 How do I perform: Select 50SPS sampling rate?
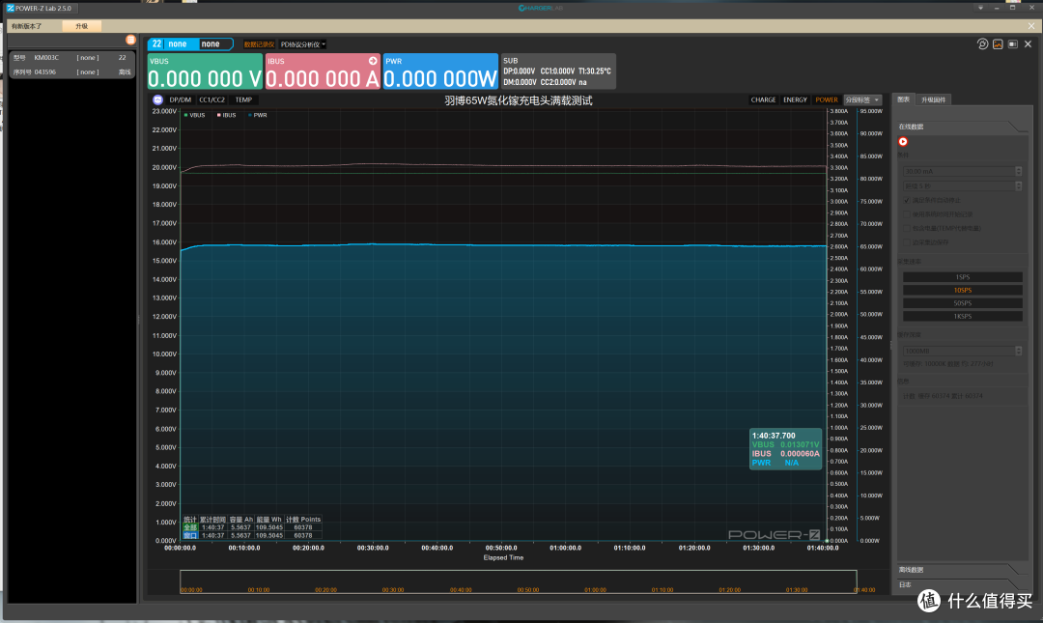(x=963, y=303)
